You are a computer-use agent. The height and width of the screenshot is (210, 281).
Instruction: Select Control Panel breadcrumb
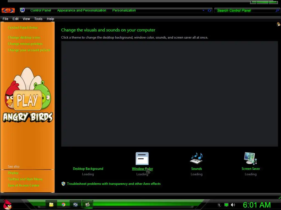41,10
